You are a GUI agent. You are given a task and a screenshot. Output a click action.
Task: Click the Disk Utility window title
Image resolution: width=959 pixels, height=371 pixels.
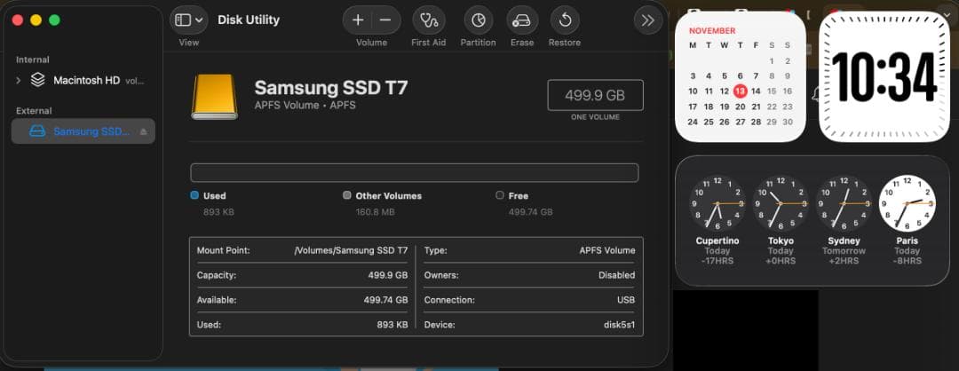click(249, 20)
